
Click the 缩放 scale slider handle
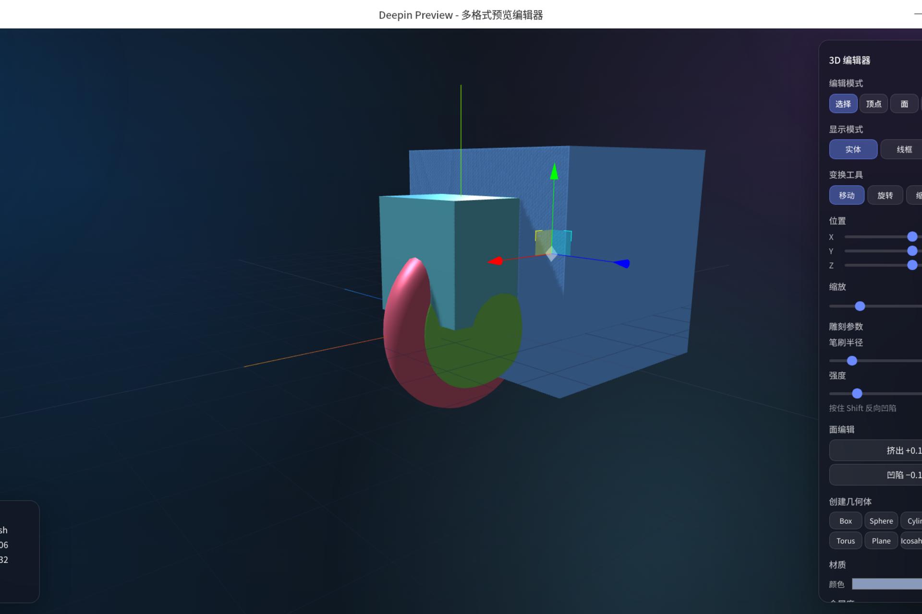click(x=860, y=306)
